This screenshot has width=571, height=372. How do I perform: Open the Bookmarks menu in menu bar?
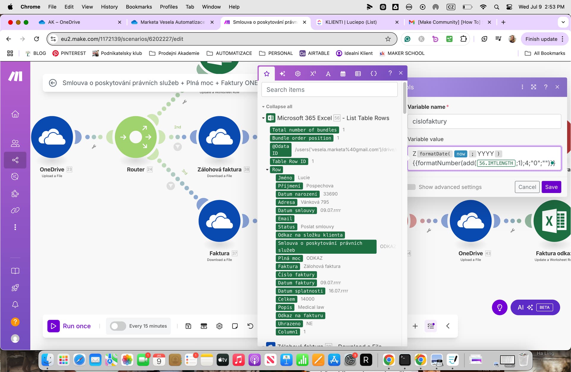click(139, 7)
